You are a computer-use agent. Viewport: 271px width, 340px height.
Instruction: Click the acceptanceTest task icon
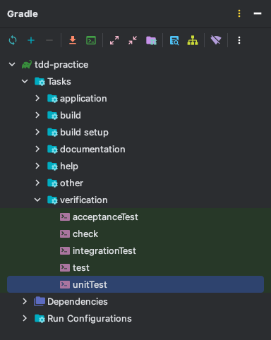click(65, 217)
